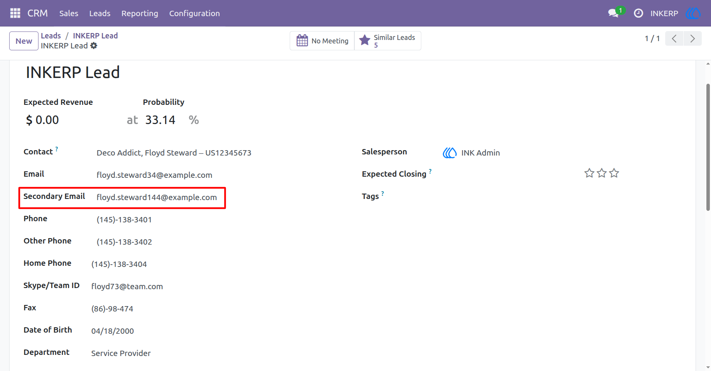Click the INKERP username in the header
Viewport: 711px width, 371px height.
pos(664,13)
